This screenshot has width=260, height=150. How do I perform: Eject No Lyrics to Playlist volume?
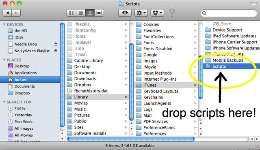[56, 51]
